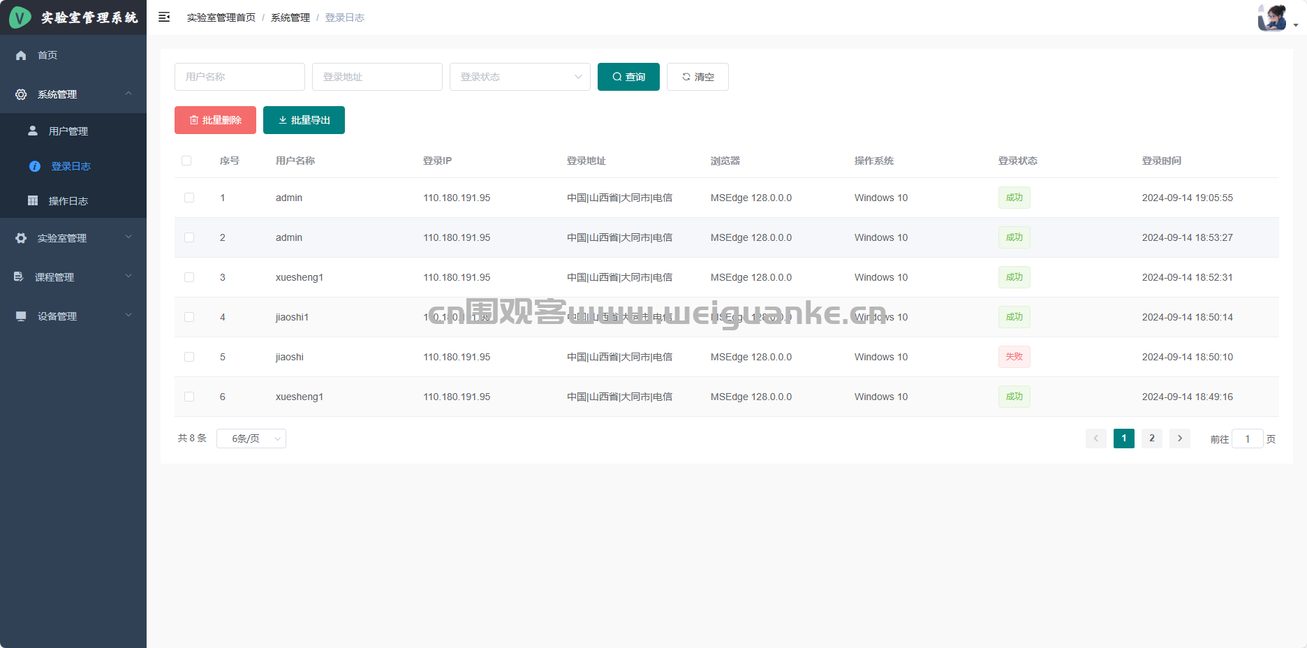1307x648 pixels.
Task: Focus the 用户名称 input field
Action: point(239,77)
